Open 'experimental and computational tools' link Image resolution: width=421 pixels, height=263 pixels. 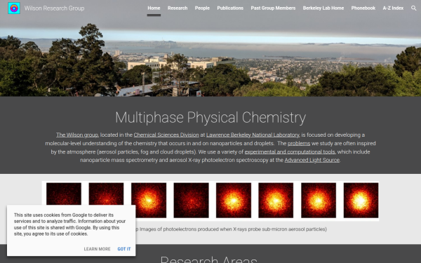pyautogui.click(x=290, y=152)
